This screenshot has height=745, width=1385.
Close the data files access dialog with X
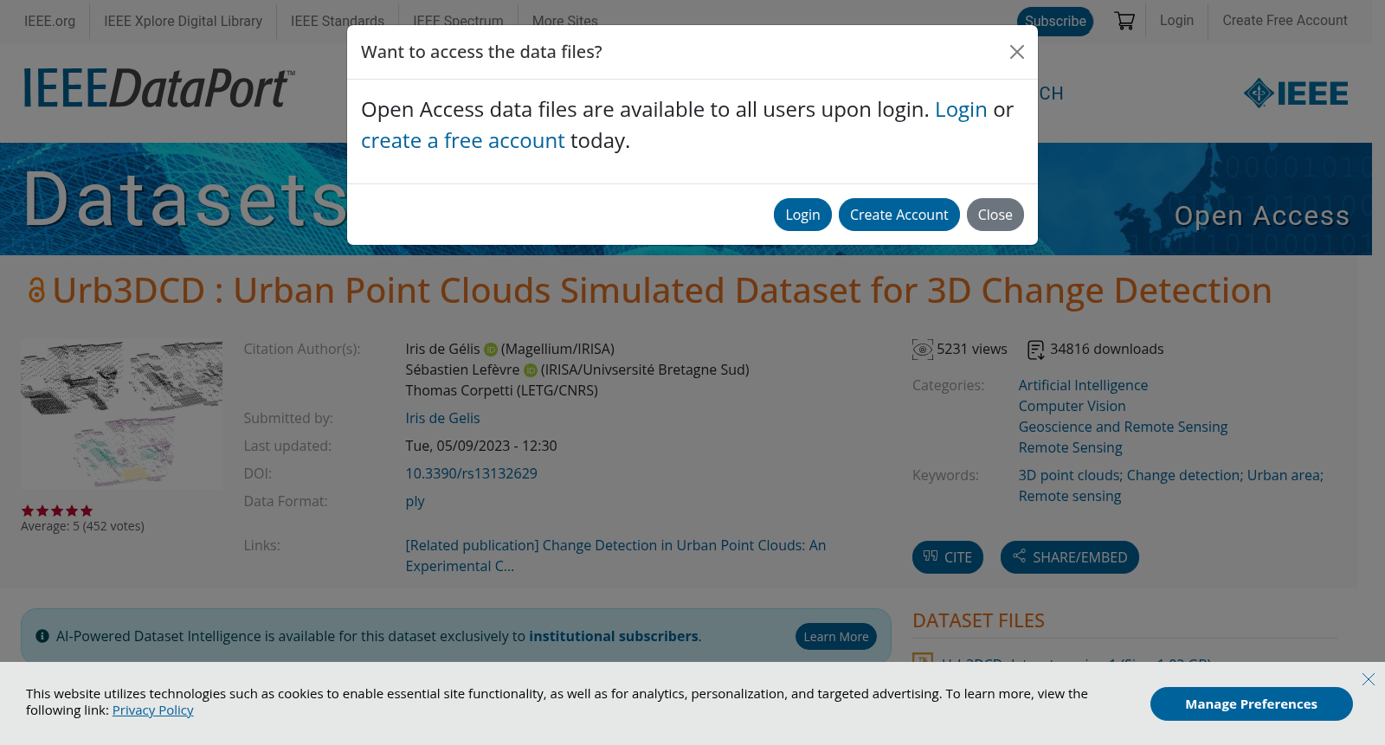click(x=1017, y=52)
